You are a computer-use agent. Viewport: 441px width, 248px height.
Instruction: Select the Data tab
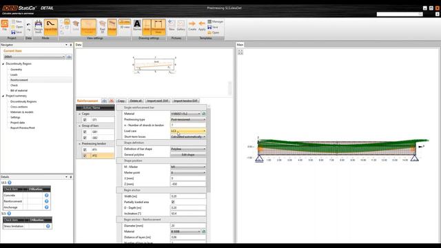tap(79, 45)
